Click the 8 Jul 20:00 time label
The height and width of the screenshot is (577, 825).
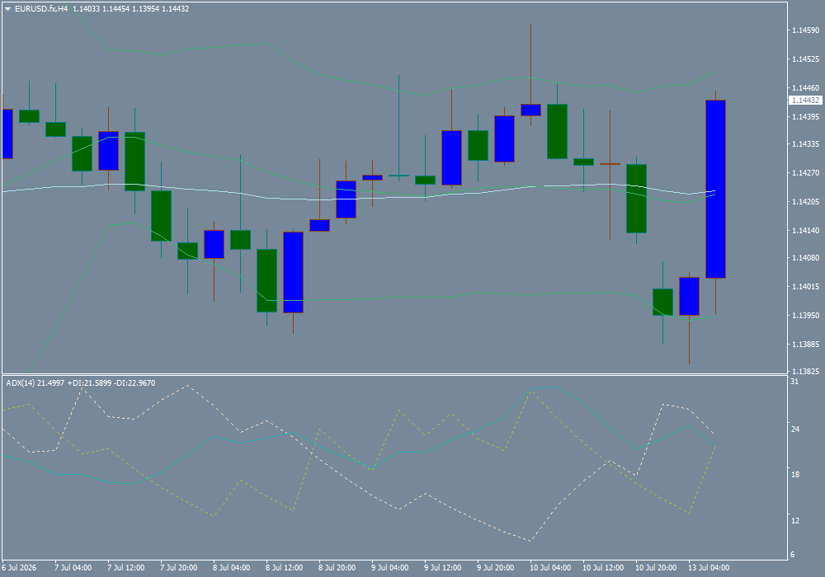point(337,568)
